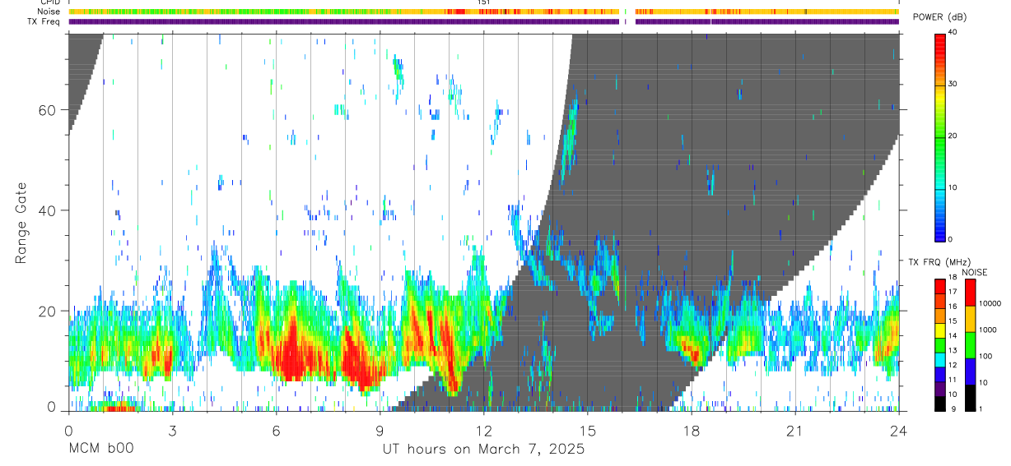Click the TX FRQ (MHz) color scale
The image size is (1011, 466).
click(x=939, y=345)
